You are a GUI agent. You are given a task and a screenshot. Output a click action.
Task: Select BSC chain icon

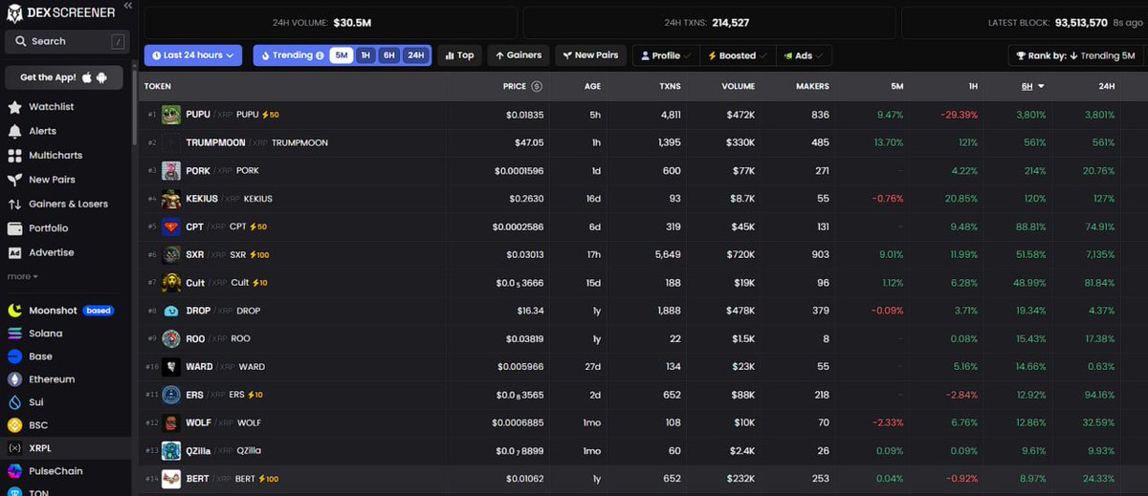(14, 425)
